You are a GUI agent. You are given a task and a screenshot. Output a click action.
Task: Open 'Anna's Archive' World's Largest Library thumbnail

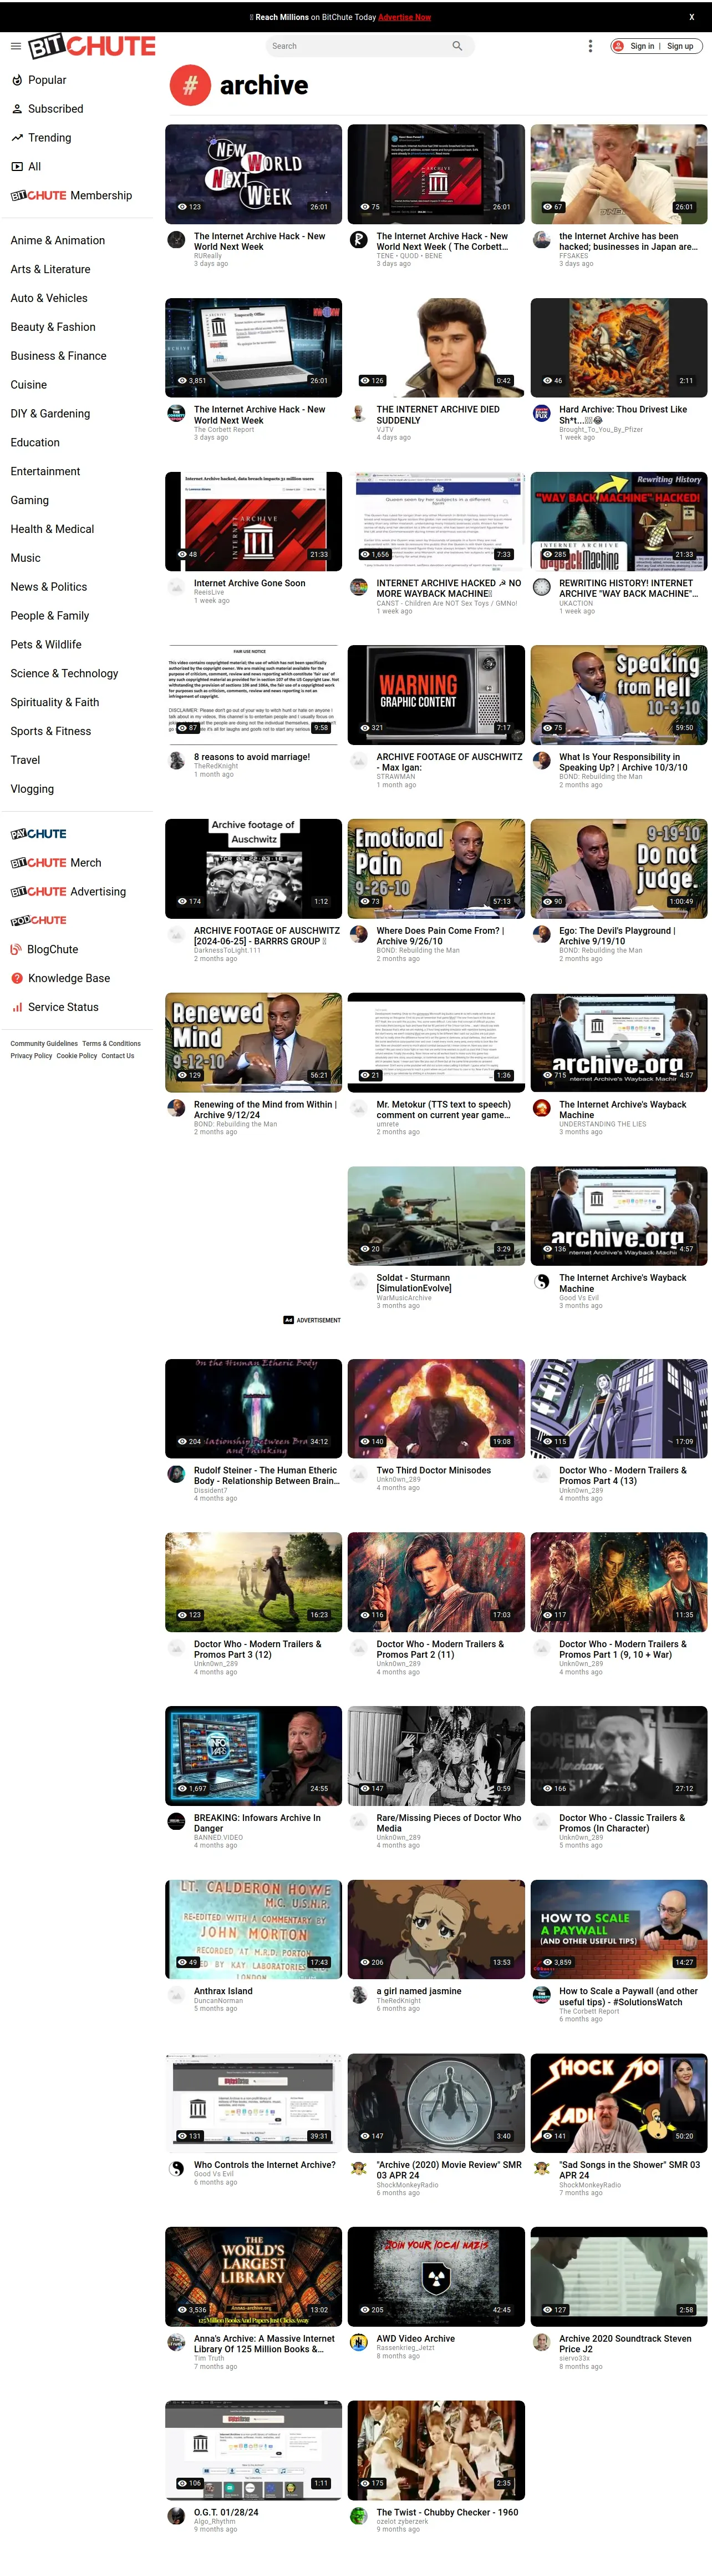coord(253,2277)
